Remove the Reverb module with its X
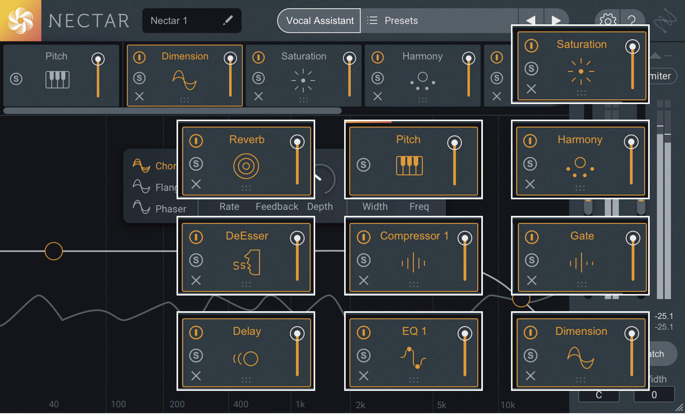Screen dimensions: 685x418 [x=196, y=184]
